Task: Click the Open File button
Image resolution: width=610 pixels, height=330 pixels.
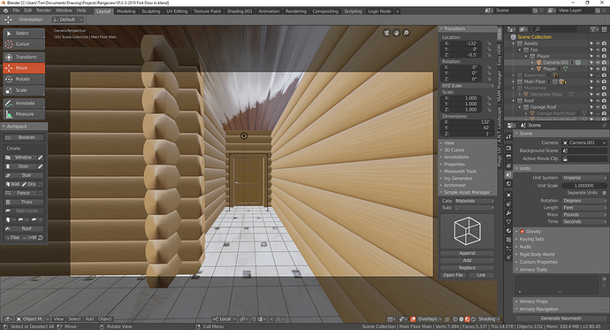Action: 453,275
